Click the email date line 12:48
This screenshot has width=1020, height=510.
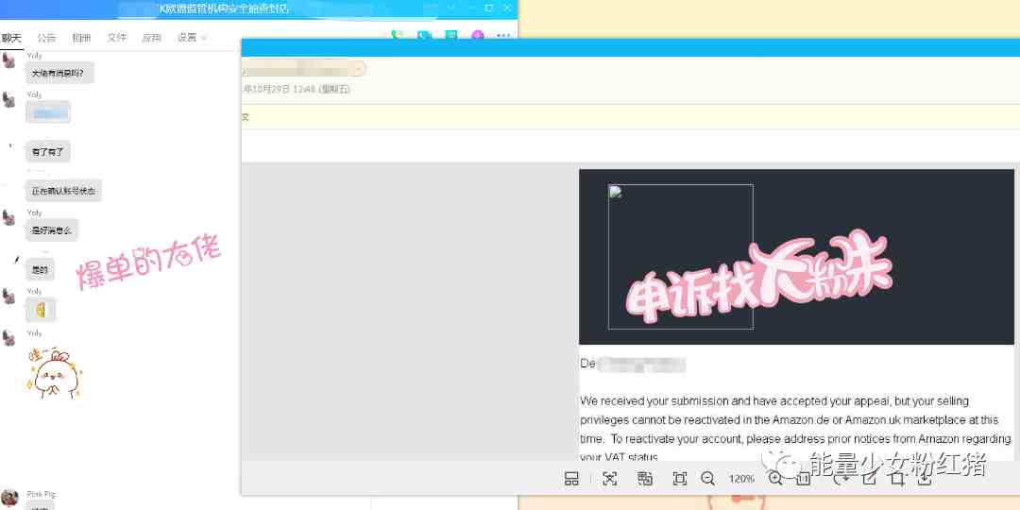[x=296, y=90]
